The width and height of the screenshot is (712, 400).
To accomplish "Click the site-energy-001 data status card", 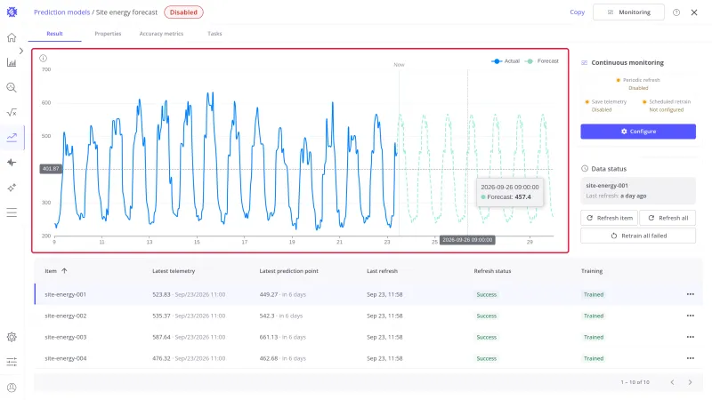I will [638, 190].
